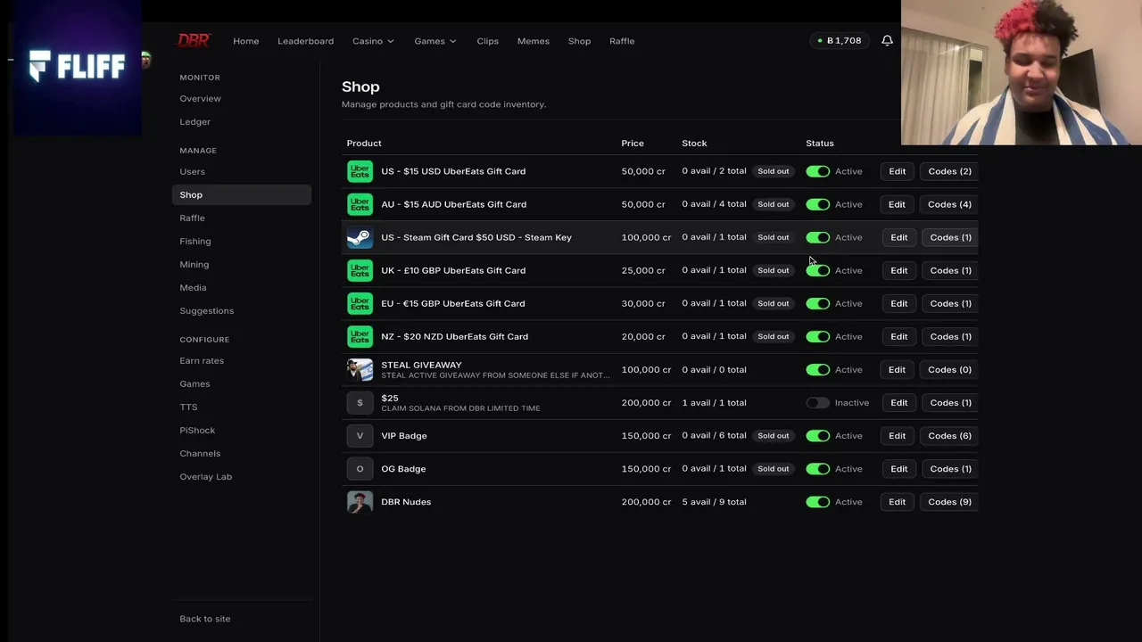
Task: Click the UberEats icon for NZ $20 NZD card
Action: pyautogui.click(x=360, y=336)
